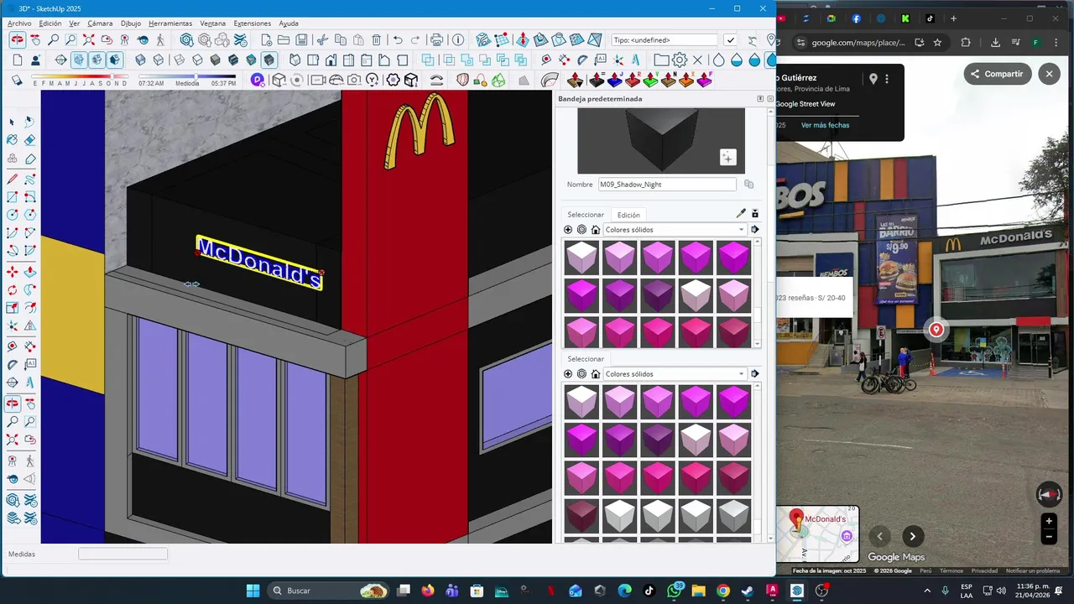Open details arrow of upper material browser
Screen dimensions: 1074x604
tap(755, 230)
